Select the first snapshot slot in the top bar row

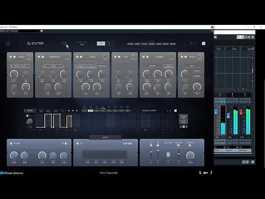pyautogui.click(x=130, y=44)
